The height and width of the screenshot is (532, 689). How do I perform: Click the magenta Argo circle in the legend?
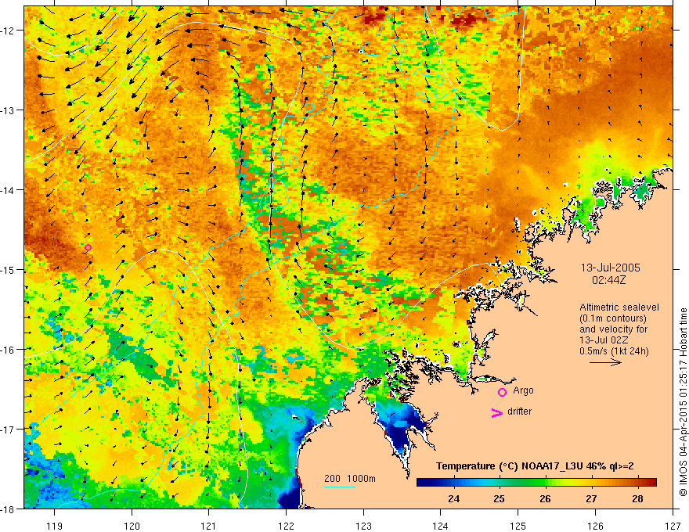tap(502, 393)
